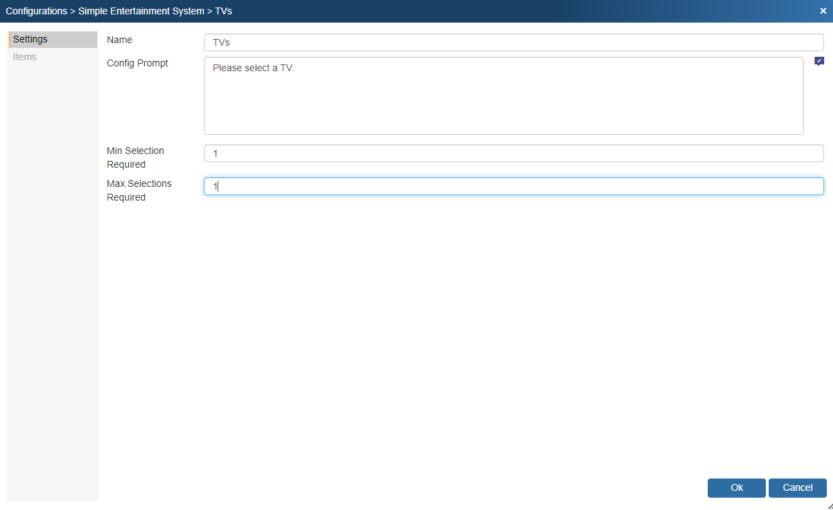
Task: Click the Max Selections Required input box
Action: pyautogui.click(x=513, y=186)
